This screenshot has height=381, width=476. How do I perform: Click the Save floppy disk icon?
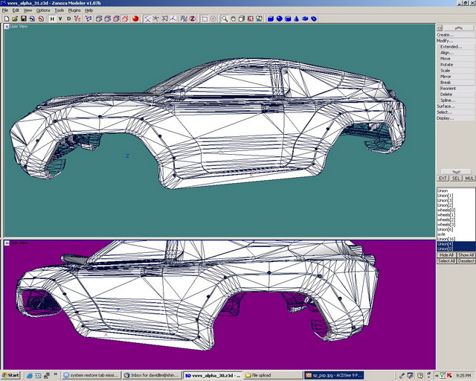(23, 19)
